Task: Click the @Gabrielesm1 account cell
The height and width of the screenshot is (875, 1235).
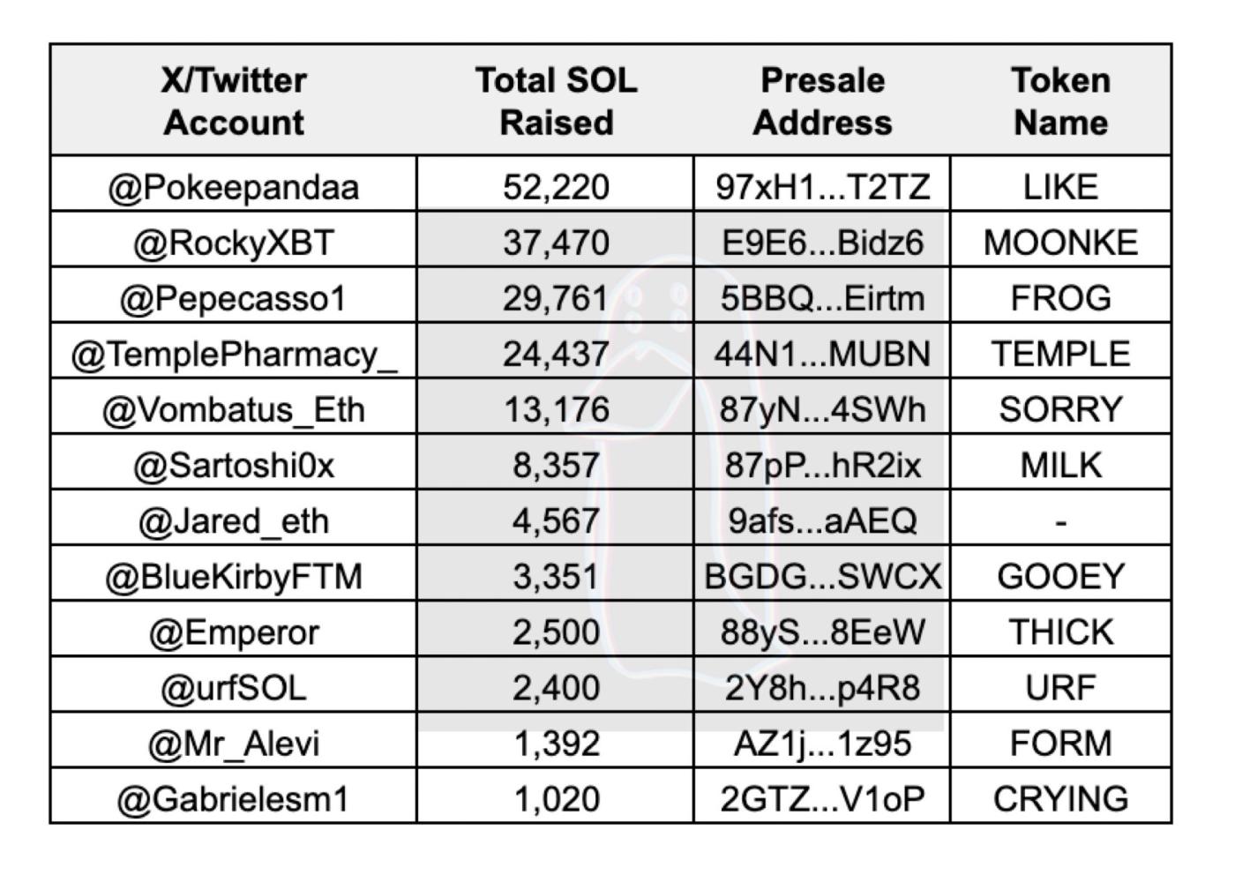Action: [234, 798]
